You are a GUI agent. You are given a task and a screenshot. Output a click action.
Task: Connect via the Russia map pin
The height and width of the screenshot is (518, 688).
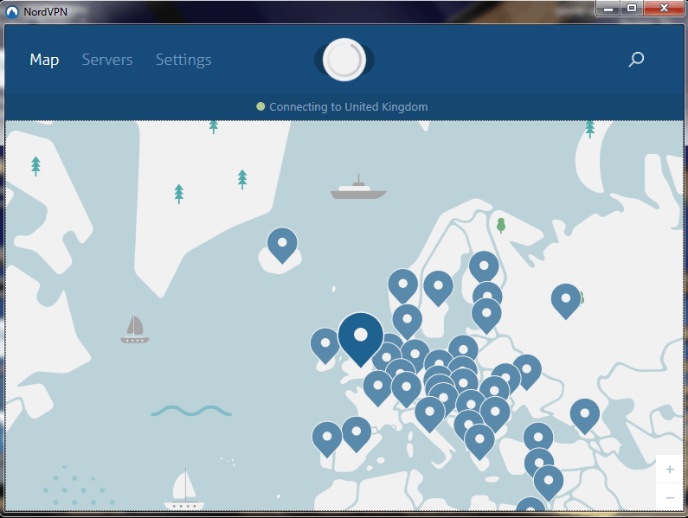(566, 298)
